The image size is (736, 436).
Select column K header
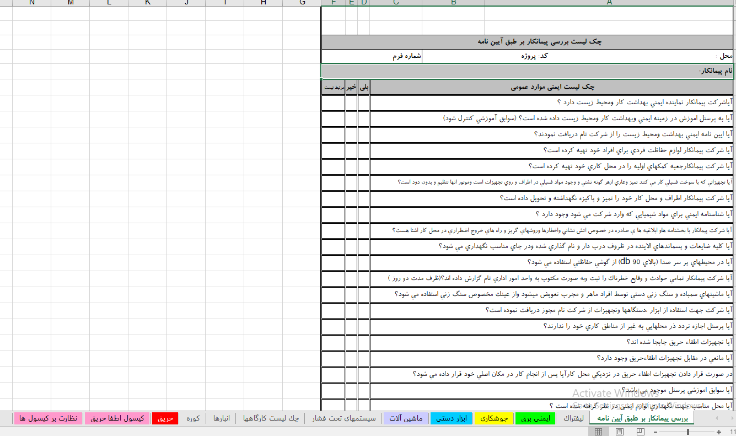click(148, 3)
